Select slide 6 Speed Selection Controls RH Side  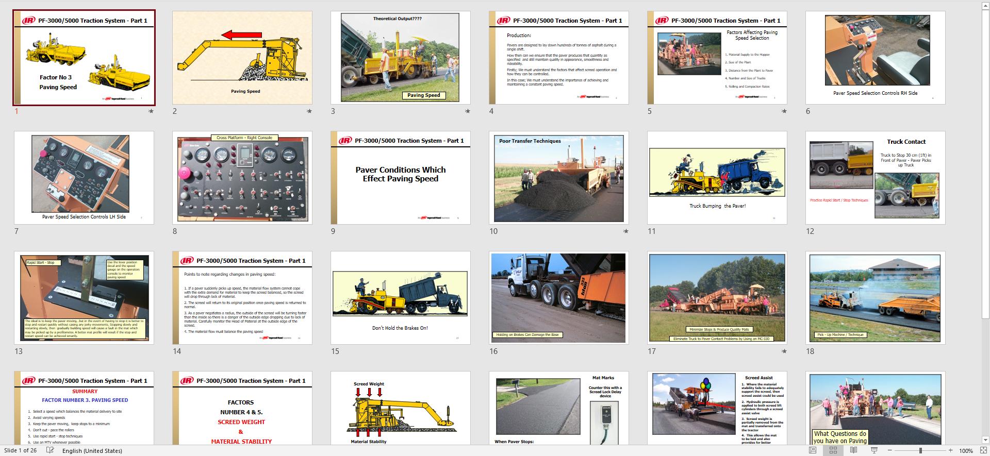876,58
